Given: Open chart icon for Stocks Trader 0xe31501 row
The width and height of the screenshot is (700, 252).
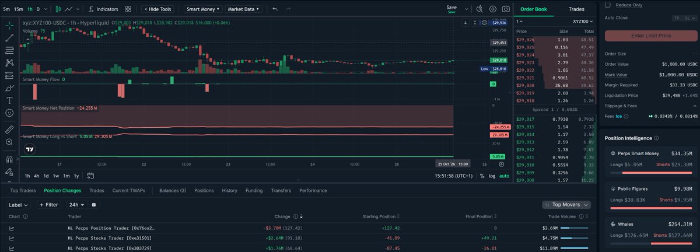Looking at the screenshot, I should click(11, 238).
